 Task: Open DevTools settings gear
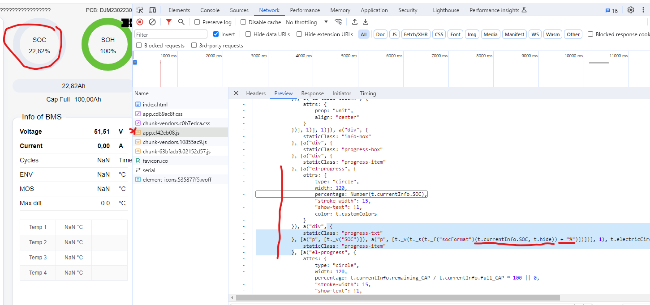[x=631, y=10]
